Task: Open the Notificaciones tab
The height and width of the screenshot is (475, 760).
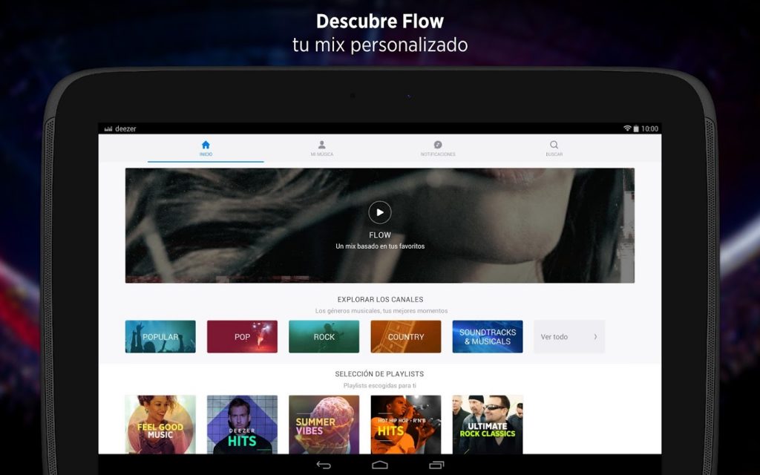Action: [438, 148]
